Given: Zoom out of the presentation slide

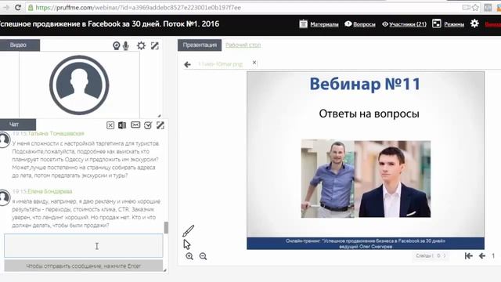Looking at the screenshot, I should 203,256.
